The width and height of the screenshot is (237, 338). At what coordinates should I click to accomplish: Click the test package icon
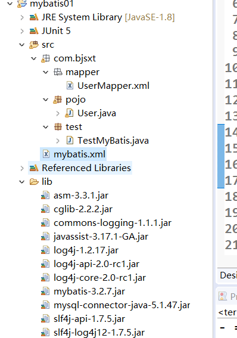58,127
